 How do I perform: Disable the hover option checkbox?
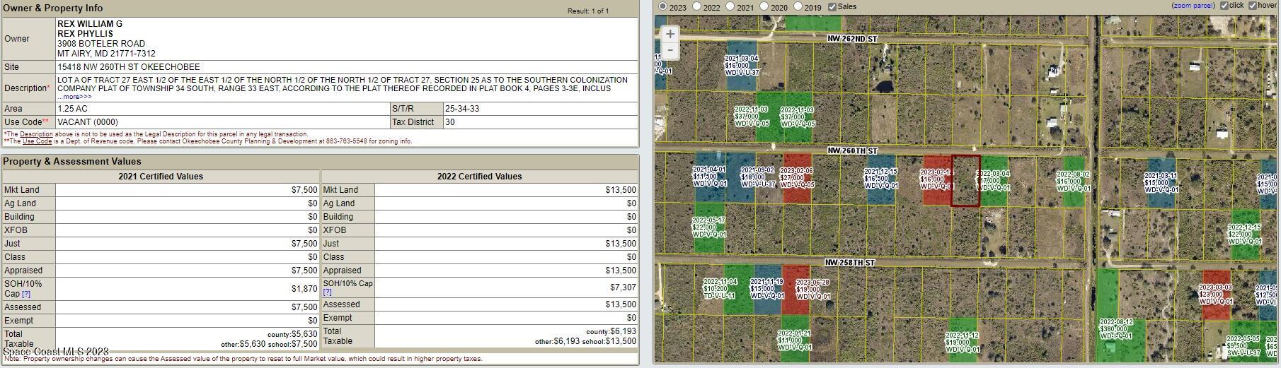[x=1253, y=6]
